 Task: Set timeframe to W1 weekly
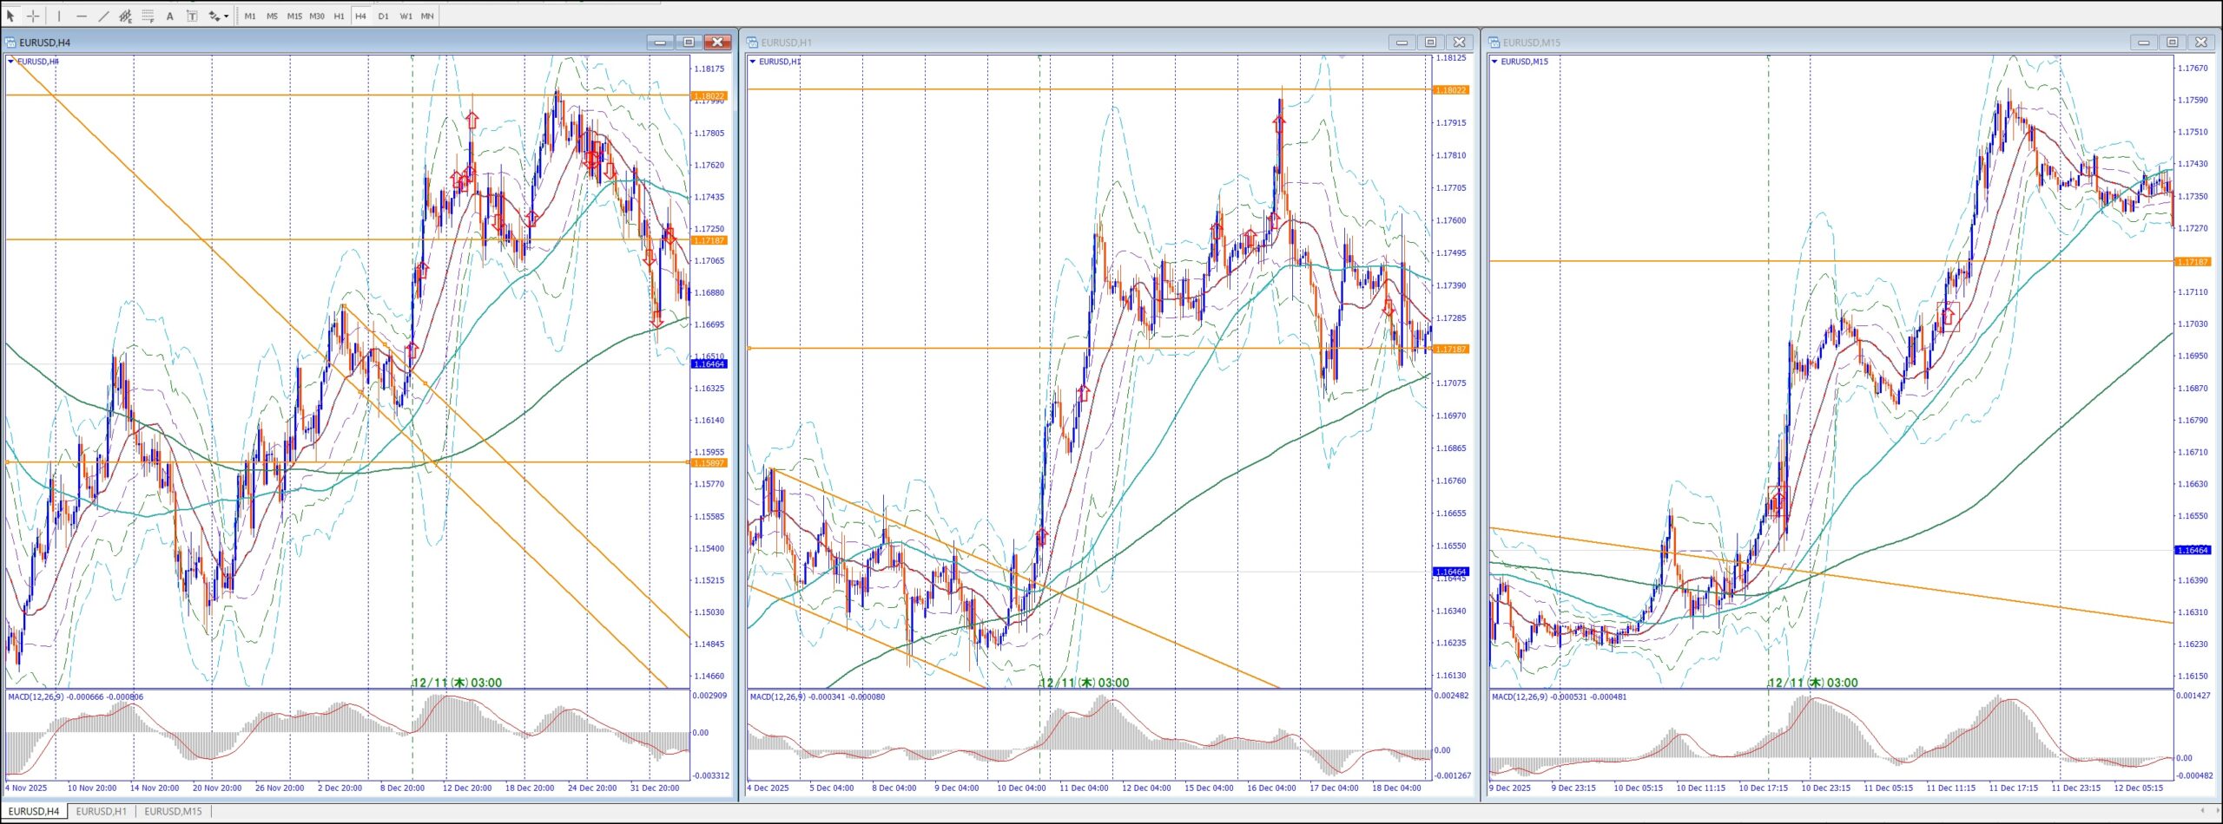[x=406, y=16]
